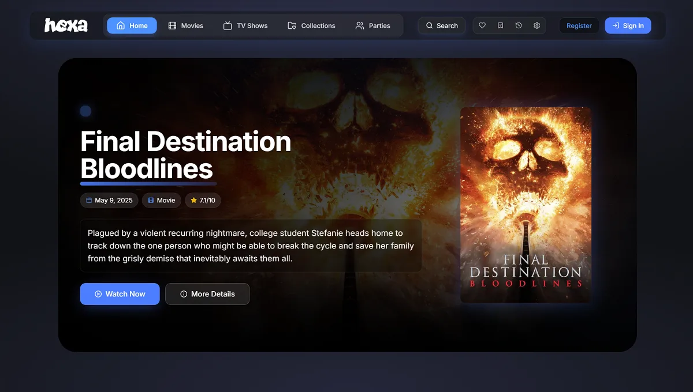
Task: Switch to the Movies tab
Action: (186, 25)
